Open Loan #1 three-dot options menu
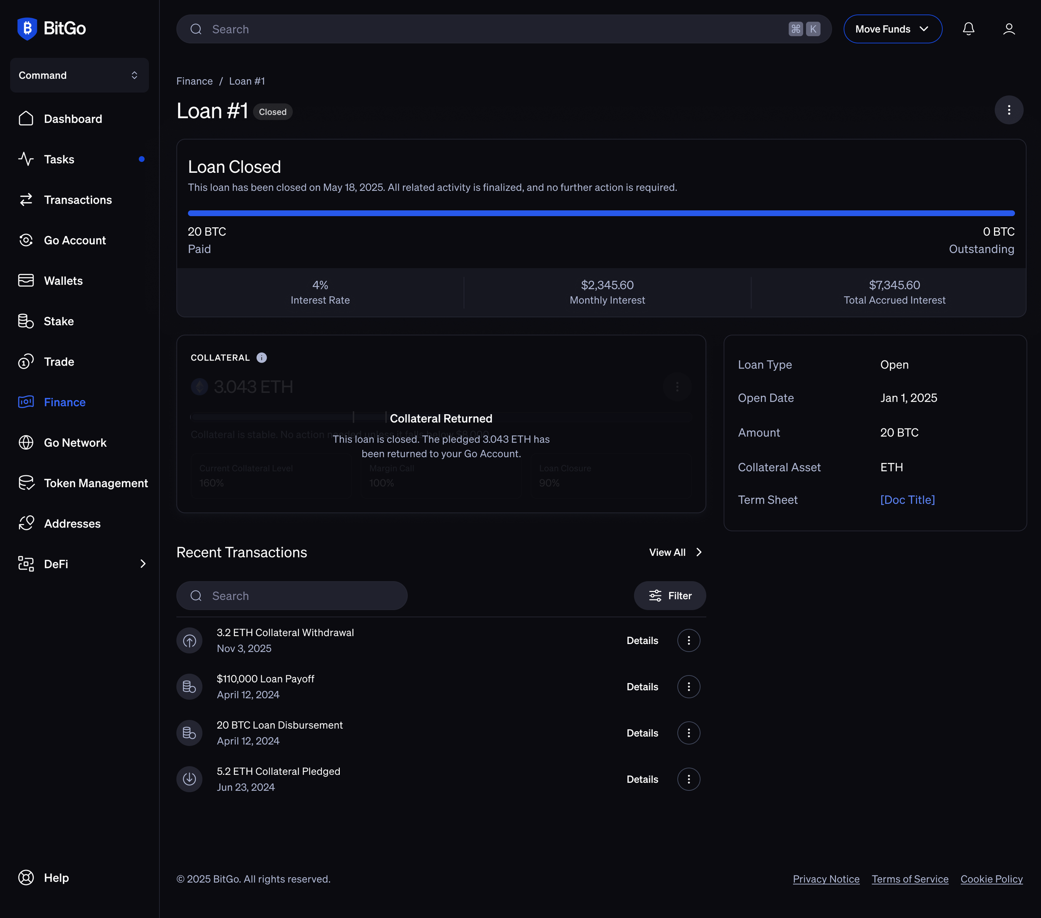This screenshot has height=918, width=1041. click(1009, 110)
